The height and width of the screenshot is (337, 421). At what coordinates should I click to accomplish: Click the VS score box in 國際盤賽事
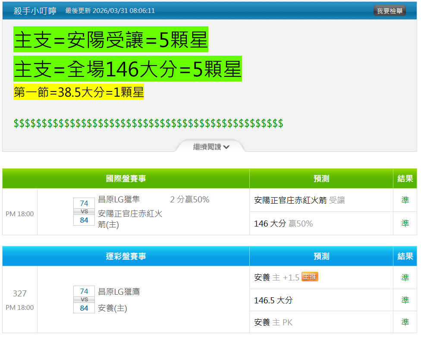[x=84, y=212]
